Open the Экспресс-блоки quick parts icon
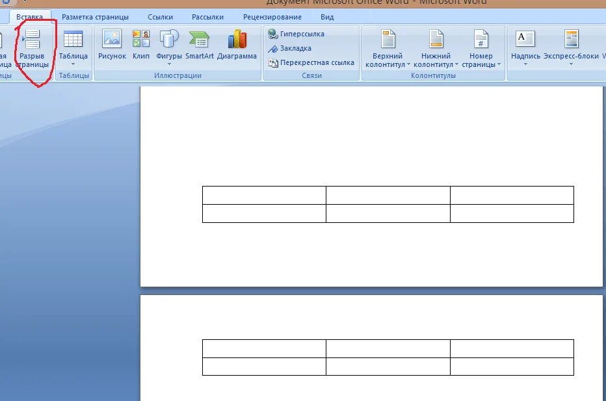Image resolution: width=606 pixels, height=401 pixels. pos(571,39)
